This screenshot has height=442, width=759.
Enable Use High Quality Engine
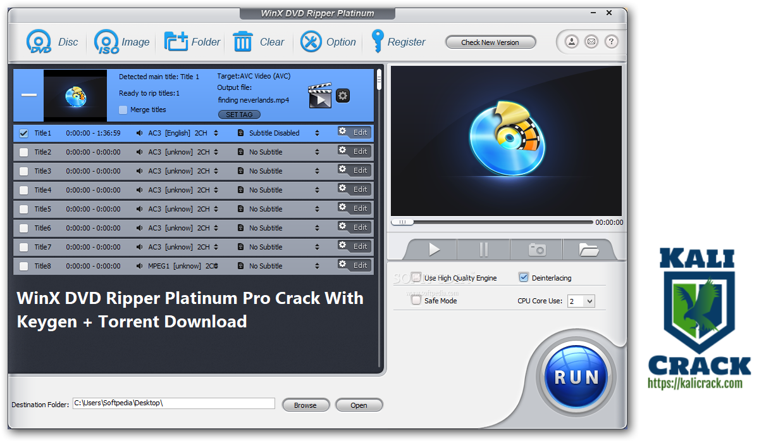click(x=416, y=277)
